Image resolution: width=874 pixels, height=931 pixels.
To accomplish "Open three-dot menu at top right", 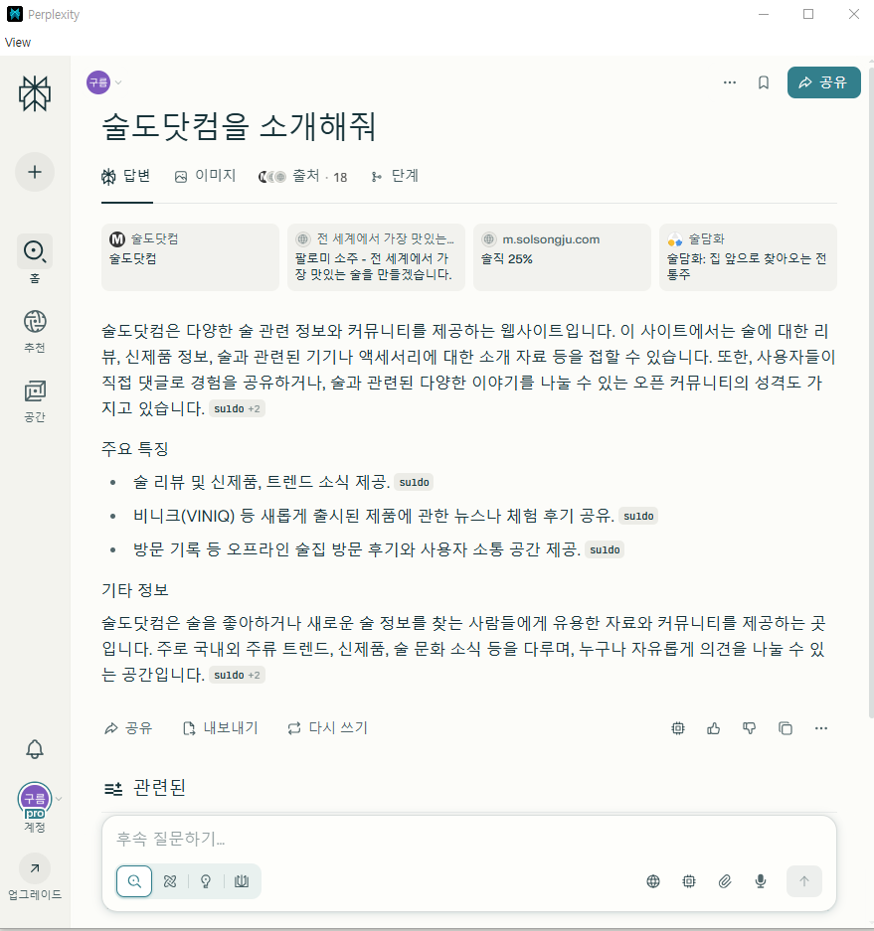I will point(730,82).
